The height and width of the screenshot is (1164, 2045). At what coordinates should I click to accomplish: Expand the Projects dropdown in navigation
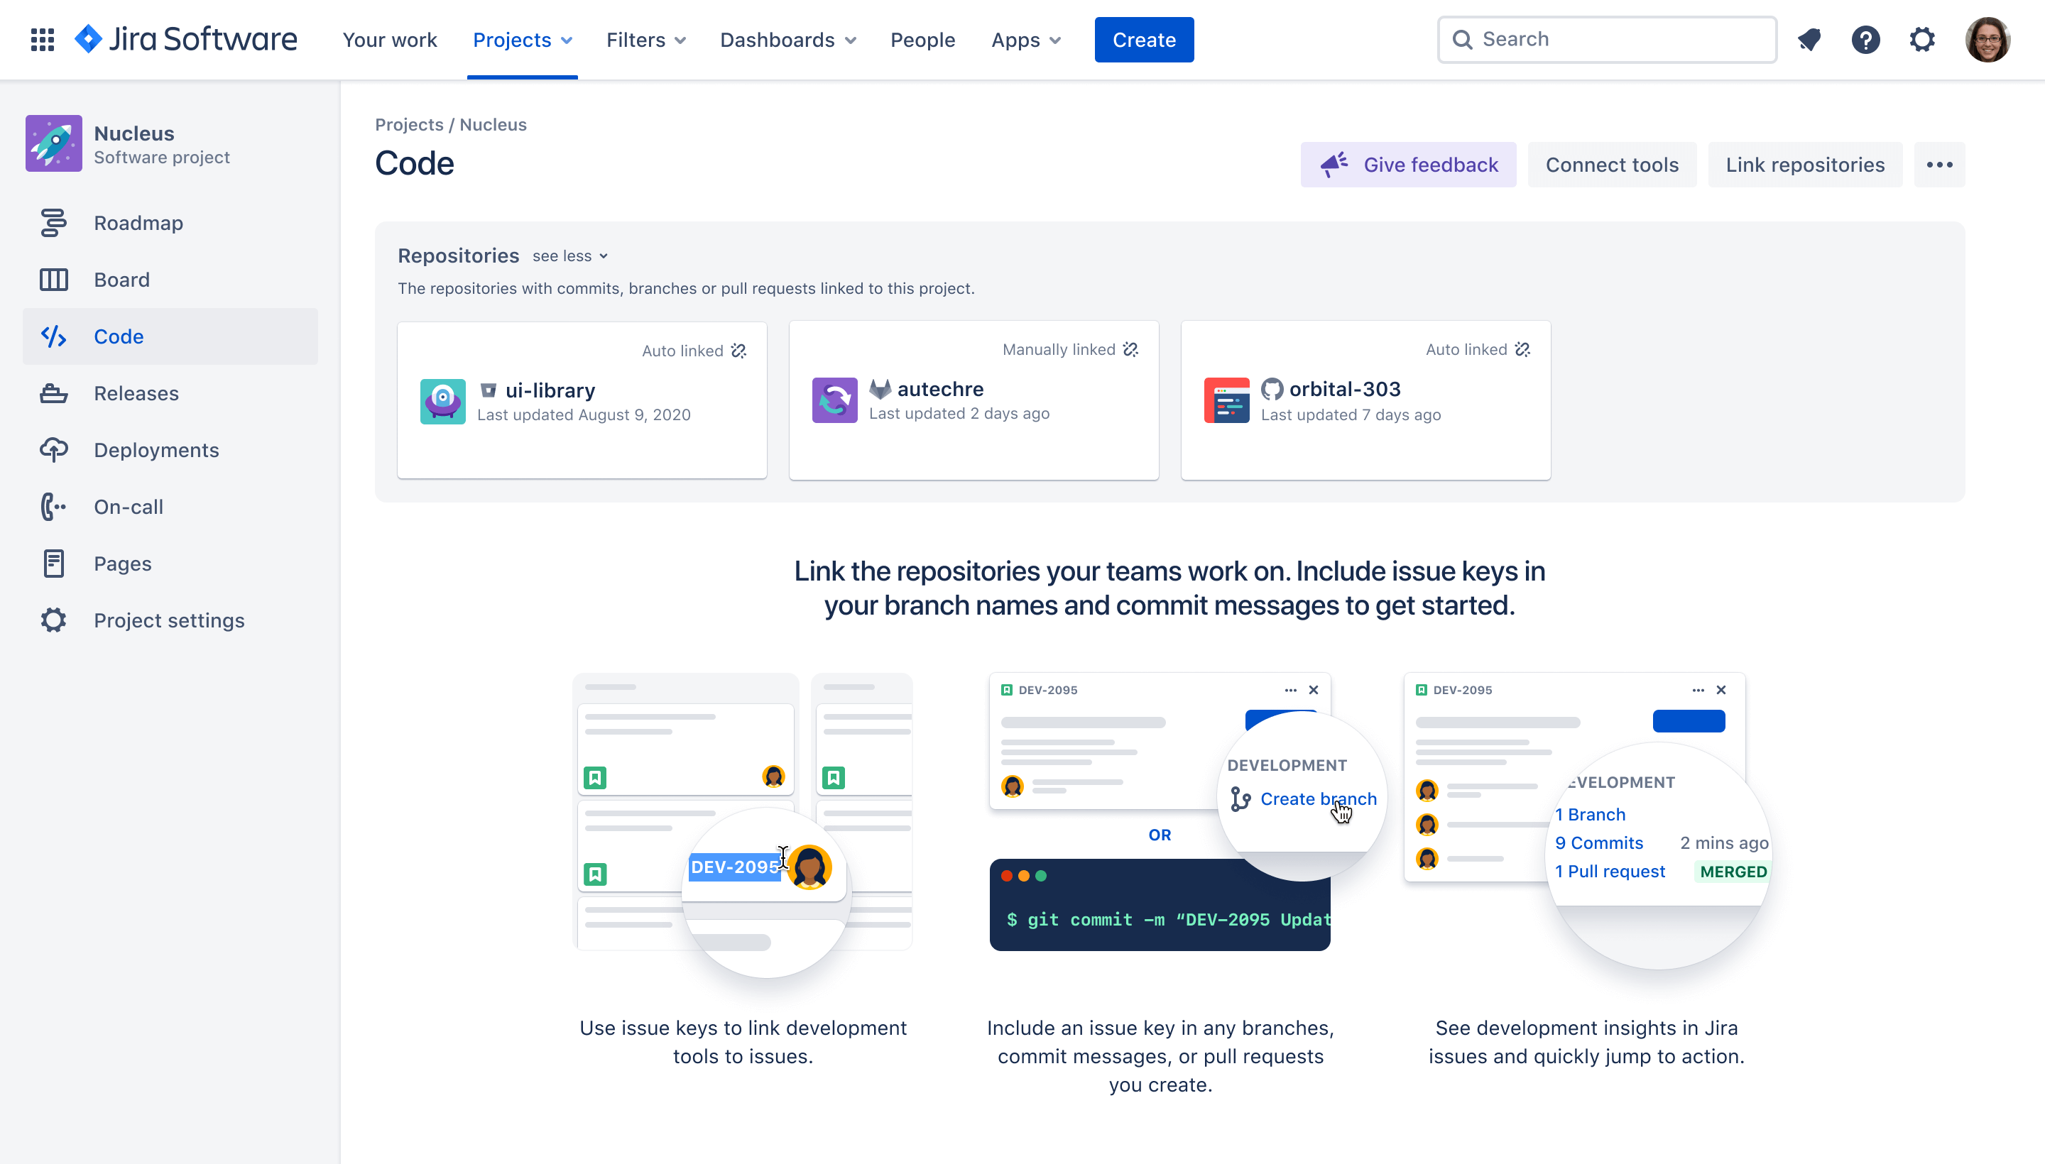click(523, 39)
